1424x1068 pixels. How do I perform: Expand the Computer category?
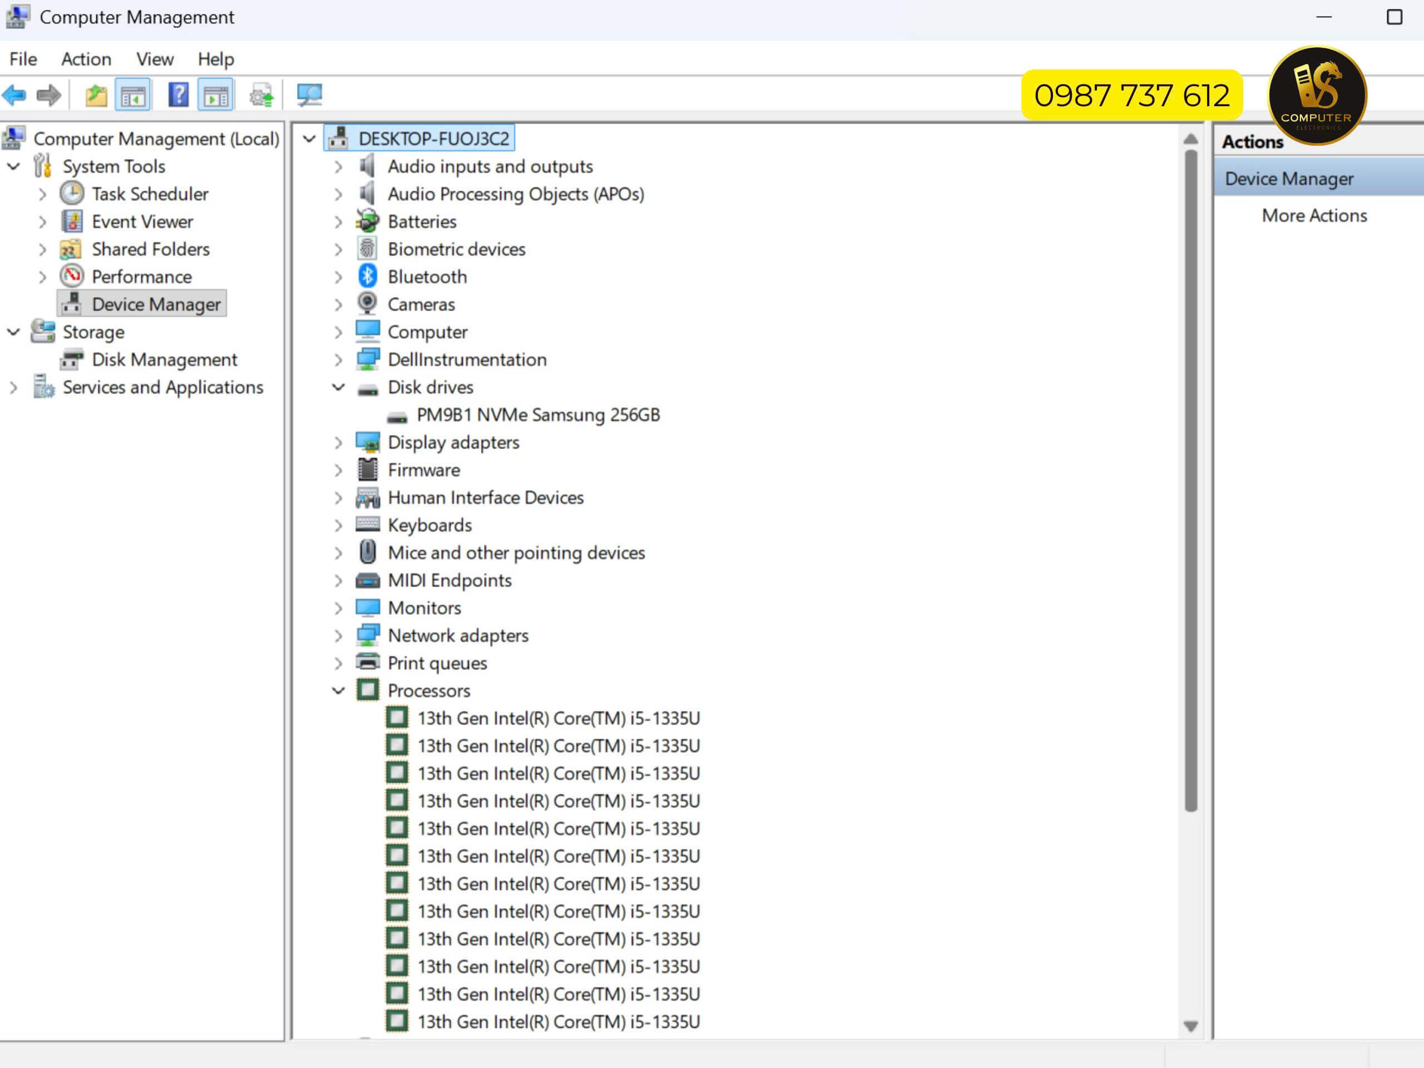coord(338,332)
